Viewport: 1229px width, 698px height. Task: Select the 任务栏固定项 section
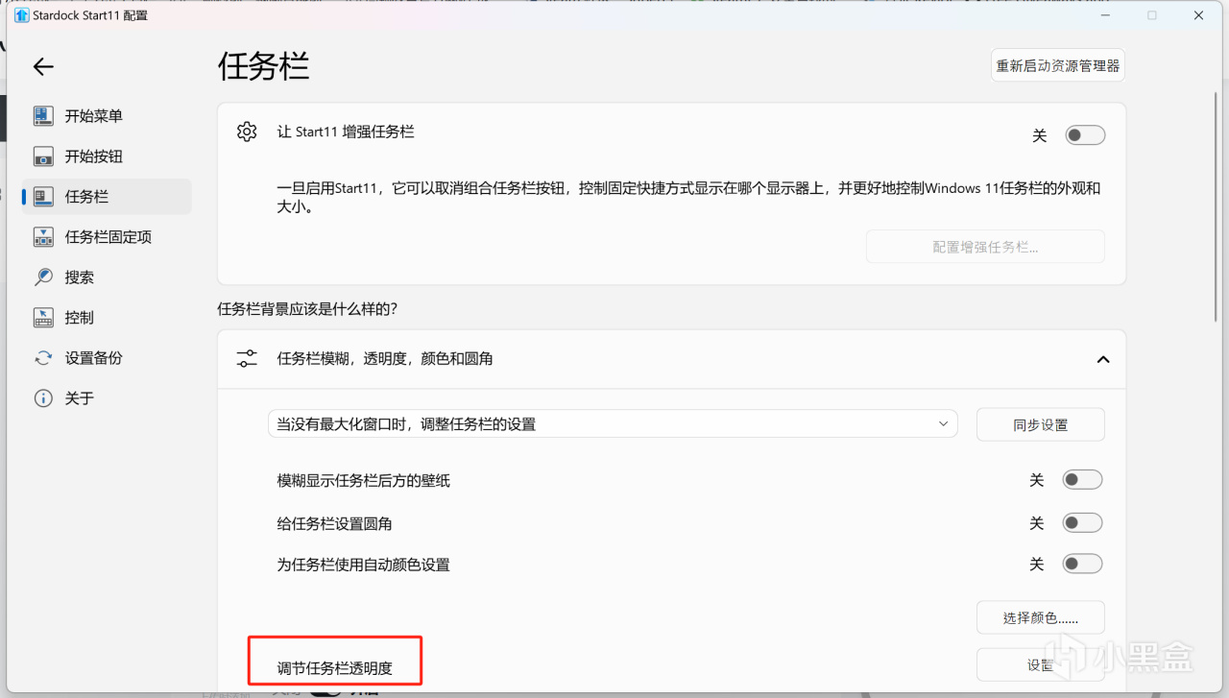[x=107, y=237]
